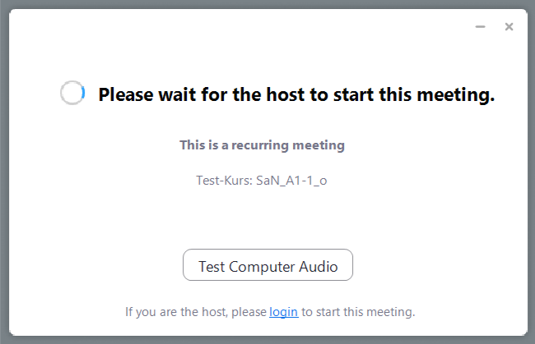Select the 'This is a recurring meeting' label

tap(262, 145)
